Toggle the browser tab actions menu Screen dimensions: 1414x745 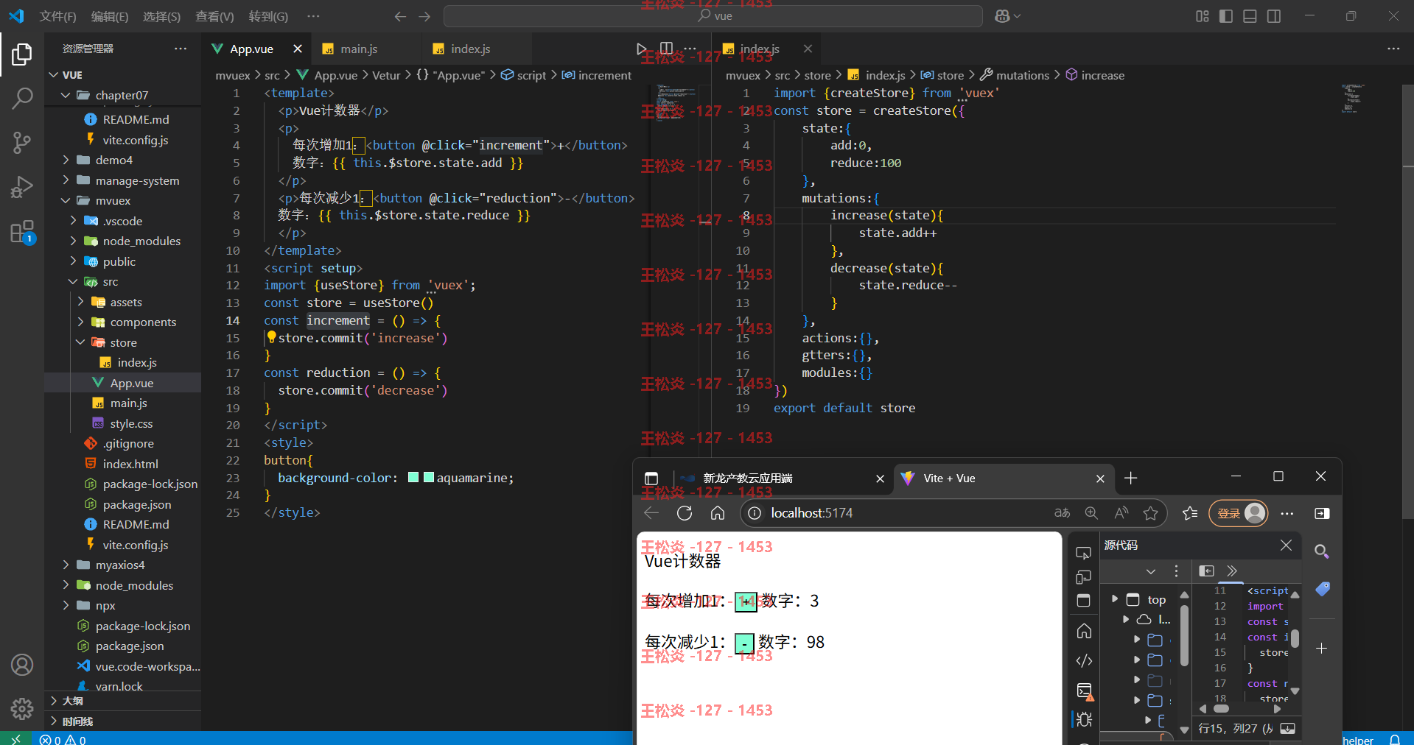point(651,479)
